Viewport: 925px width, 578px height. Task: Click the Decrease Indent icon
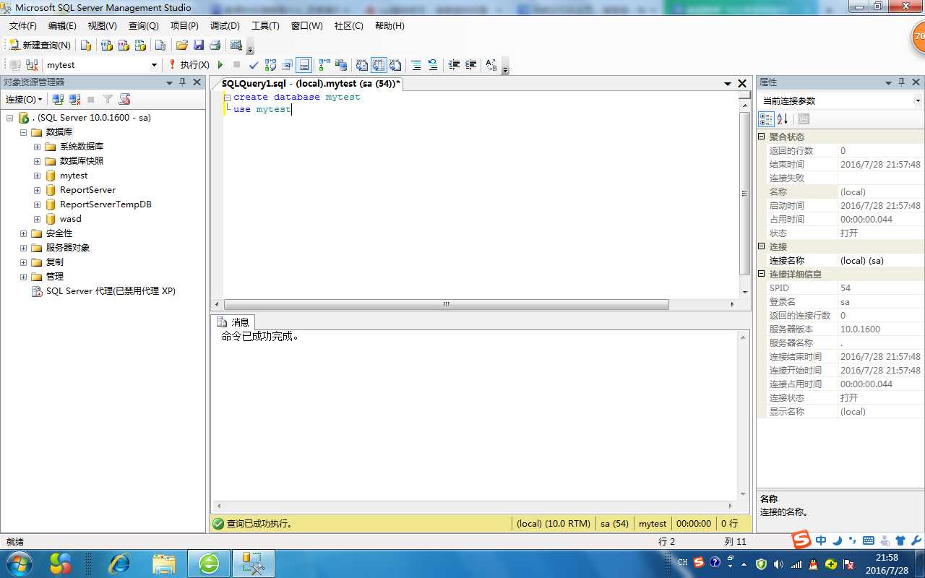[454, 65]
